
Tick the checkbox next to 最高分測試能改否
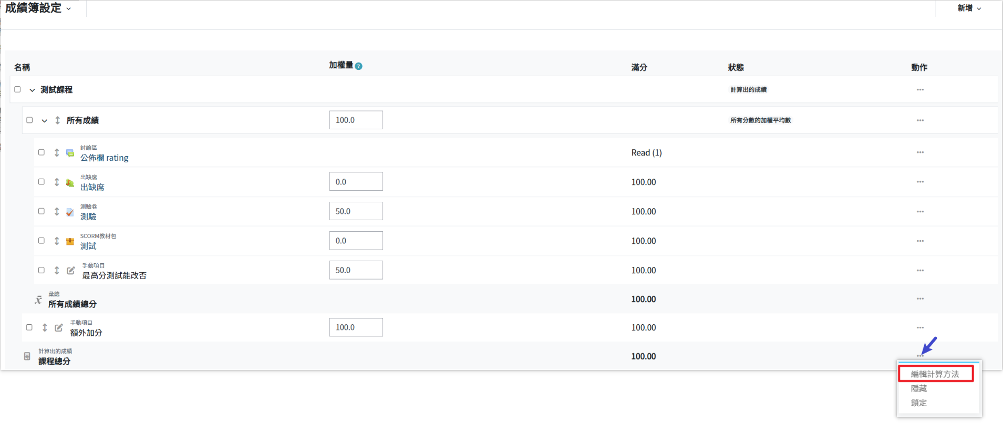tap(42, 270)
